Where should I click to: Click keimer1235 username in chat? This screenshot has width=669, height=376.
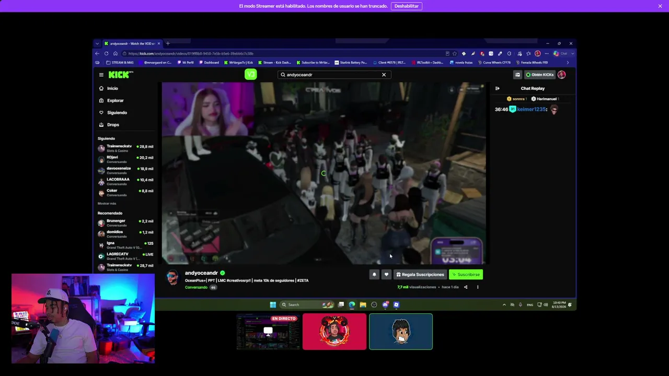532,109
